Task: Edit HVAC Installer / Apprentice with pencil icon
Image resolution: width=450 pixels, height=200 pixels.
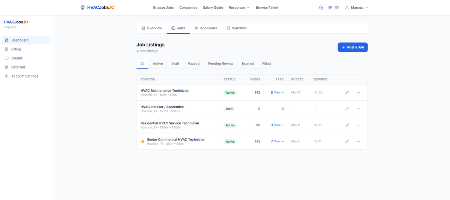Action: 347,109
